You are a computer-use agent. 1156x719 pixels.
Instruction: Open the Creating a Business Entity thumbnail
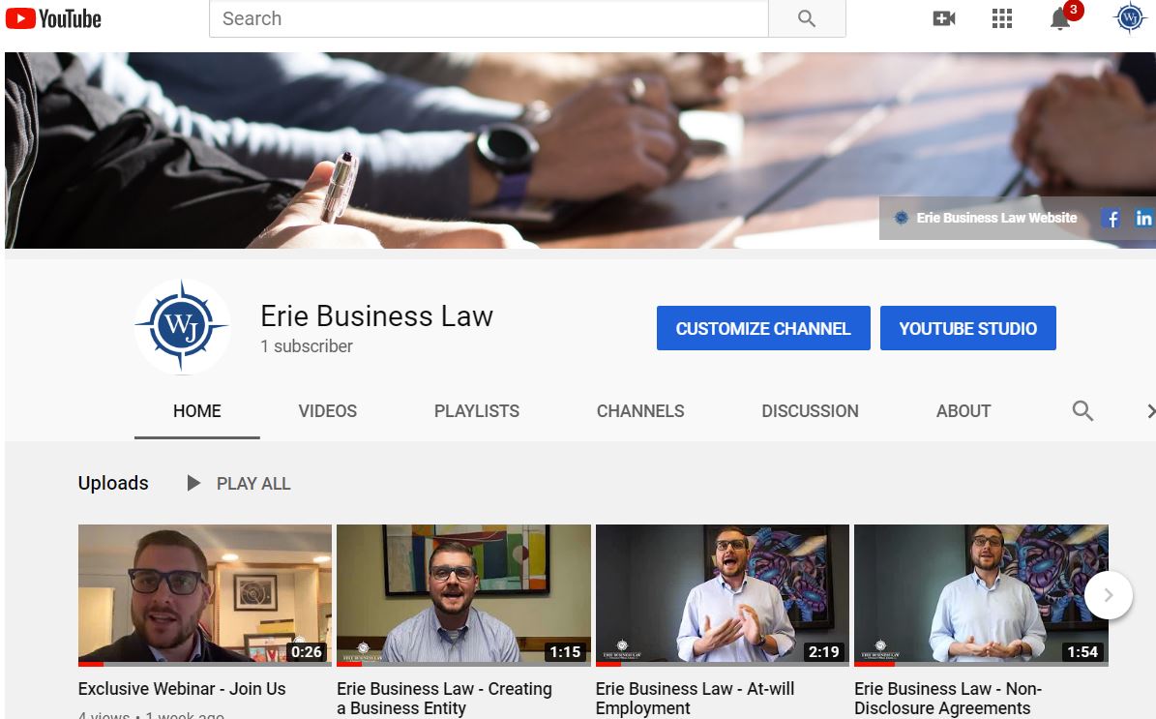click(463, 595)
